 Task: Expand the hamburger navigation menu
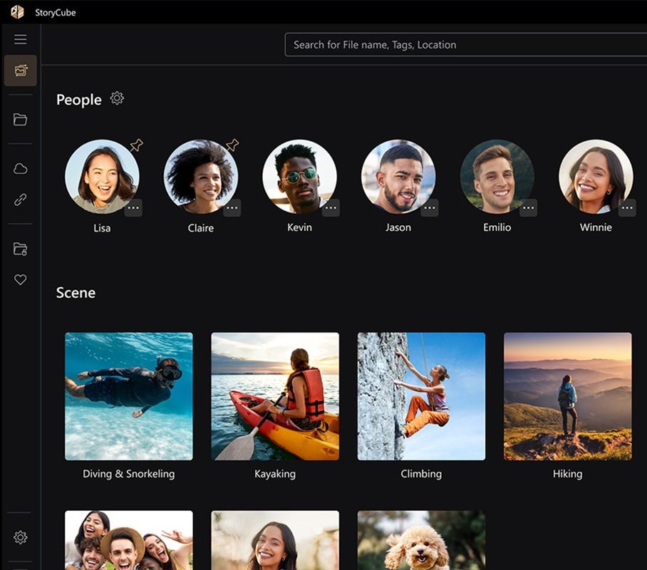tap(20, 40)
